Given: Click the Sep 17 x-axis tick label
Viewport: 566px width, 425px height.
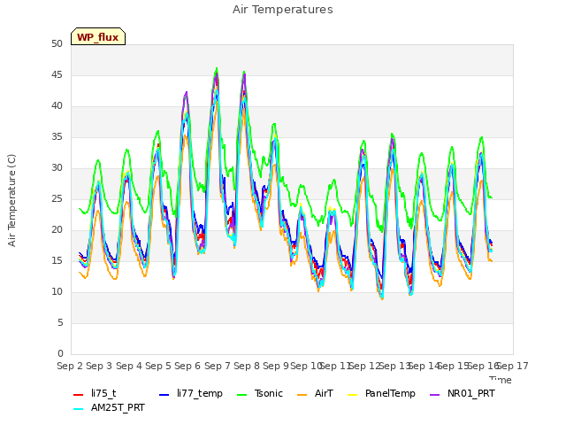Looking at the screenshot, I should (513, 366).
